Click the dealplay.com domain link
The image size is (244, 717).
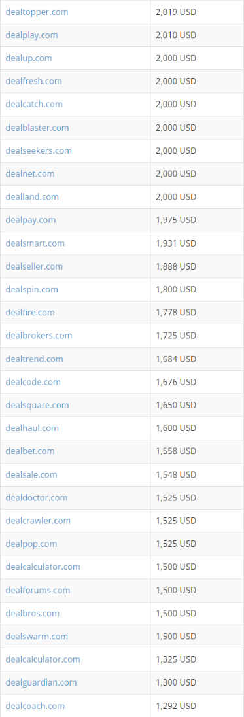(31, 35)
